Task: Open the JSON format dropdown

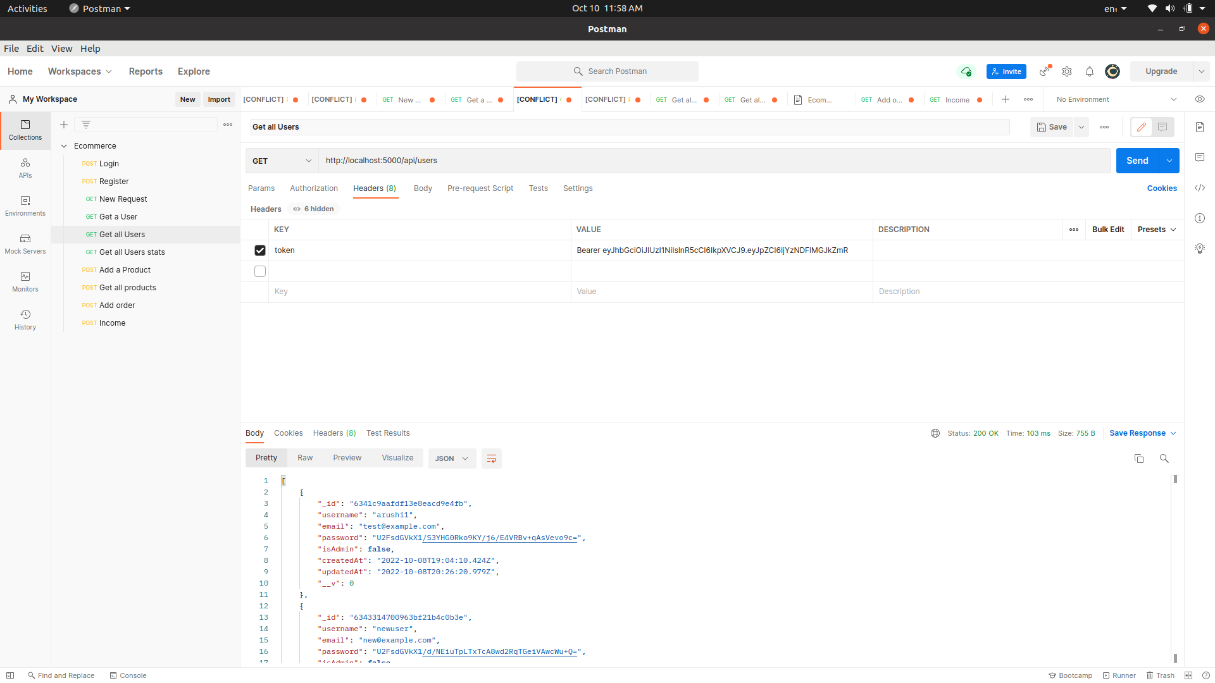Action: pyautogui.click(x=452, y=458)
